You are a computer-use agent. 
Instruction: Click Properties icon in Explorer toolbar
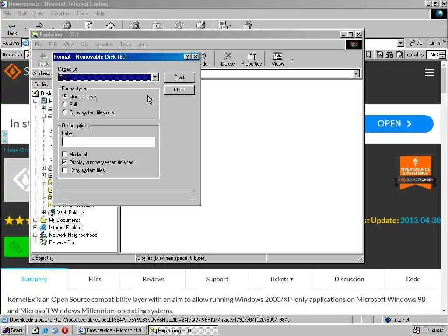pos(252,59)
